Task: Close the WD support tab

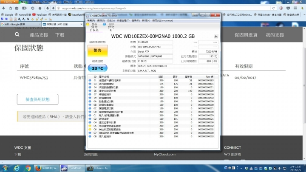Action: pyautogui.click(x=81, y=24)
